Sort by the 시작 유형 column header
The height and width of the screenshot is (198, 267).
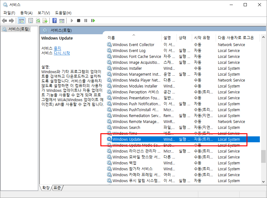coord(204,38)
